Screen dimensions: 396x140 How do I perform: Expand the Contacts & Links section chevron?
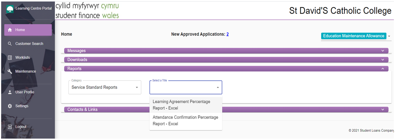(x=383, y=110)
